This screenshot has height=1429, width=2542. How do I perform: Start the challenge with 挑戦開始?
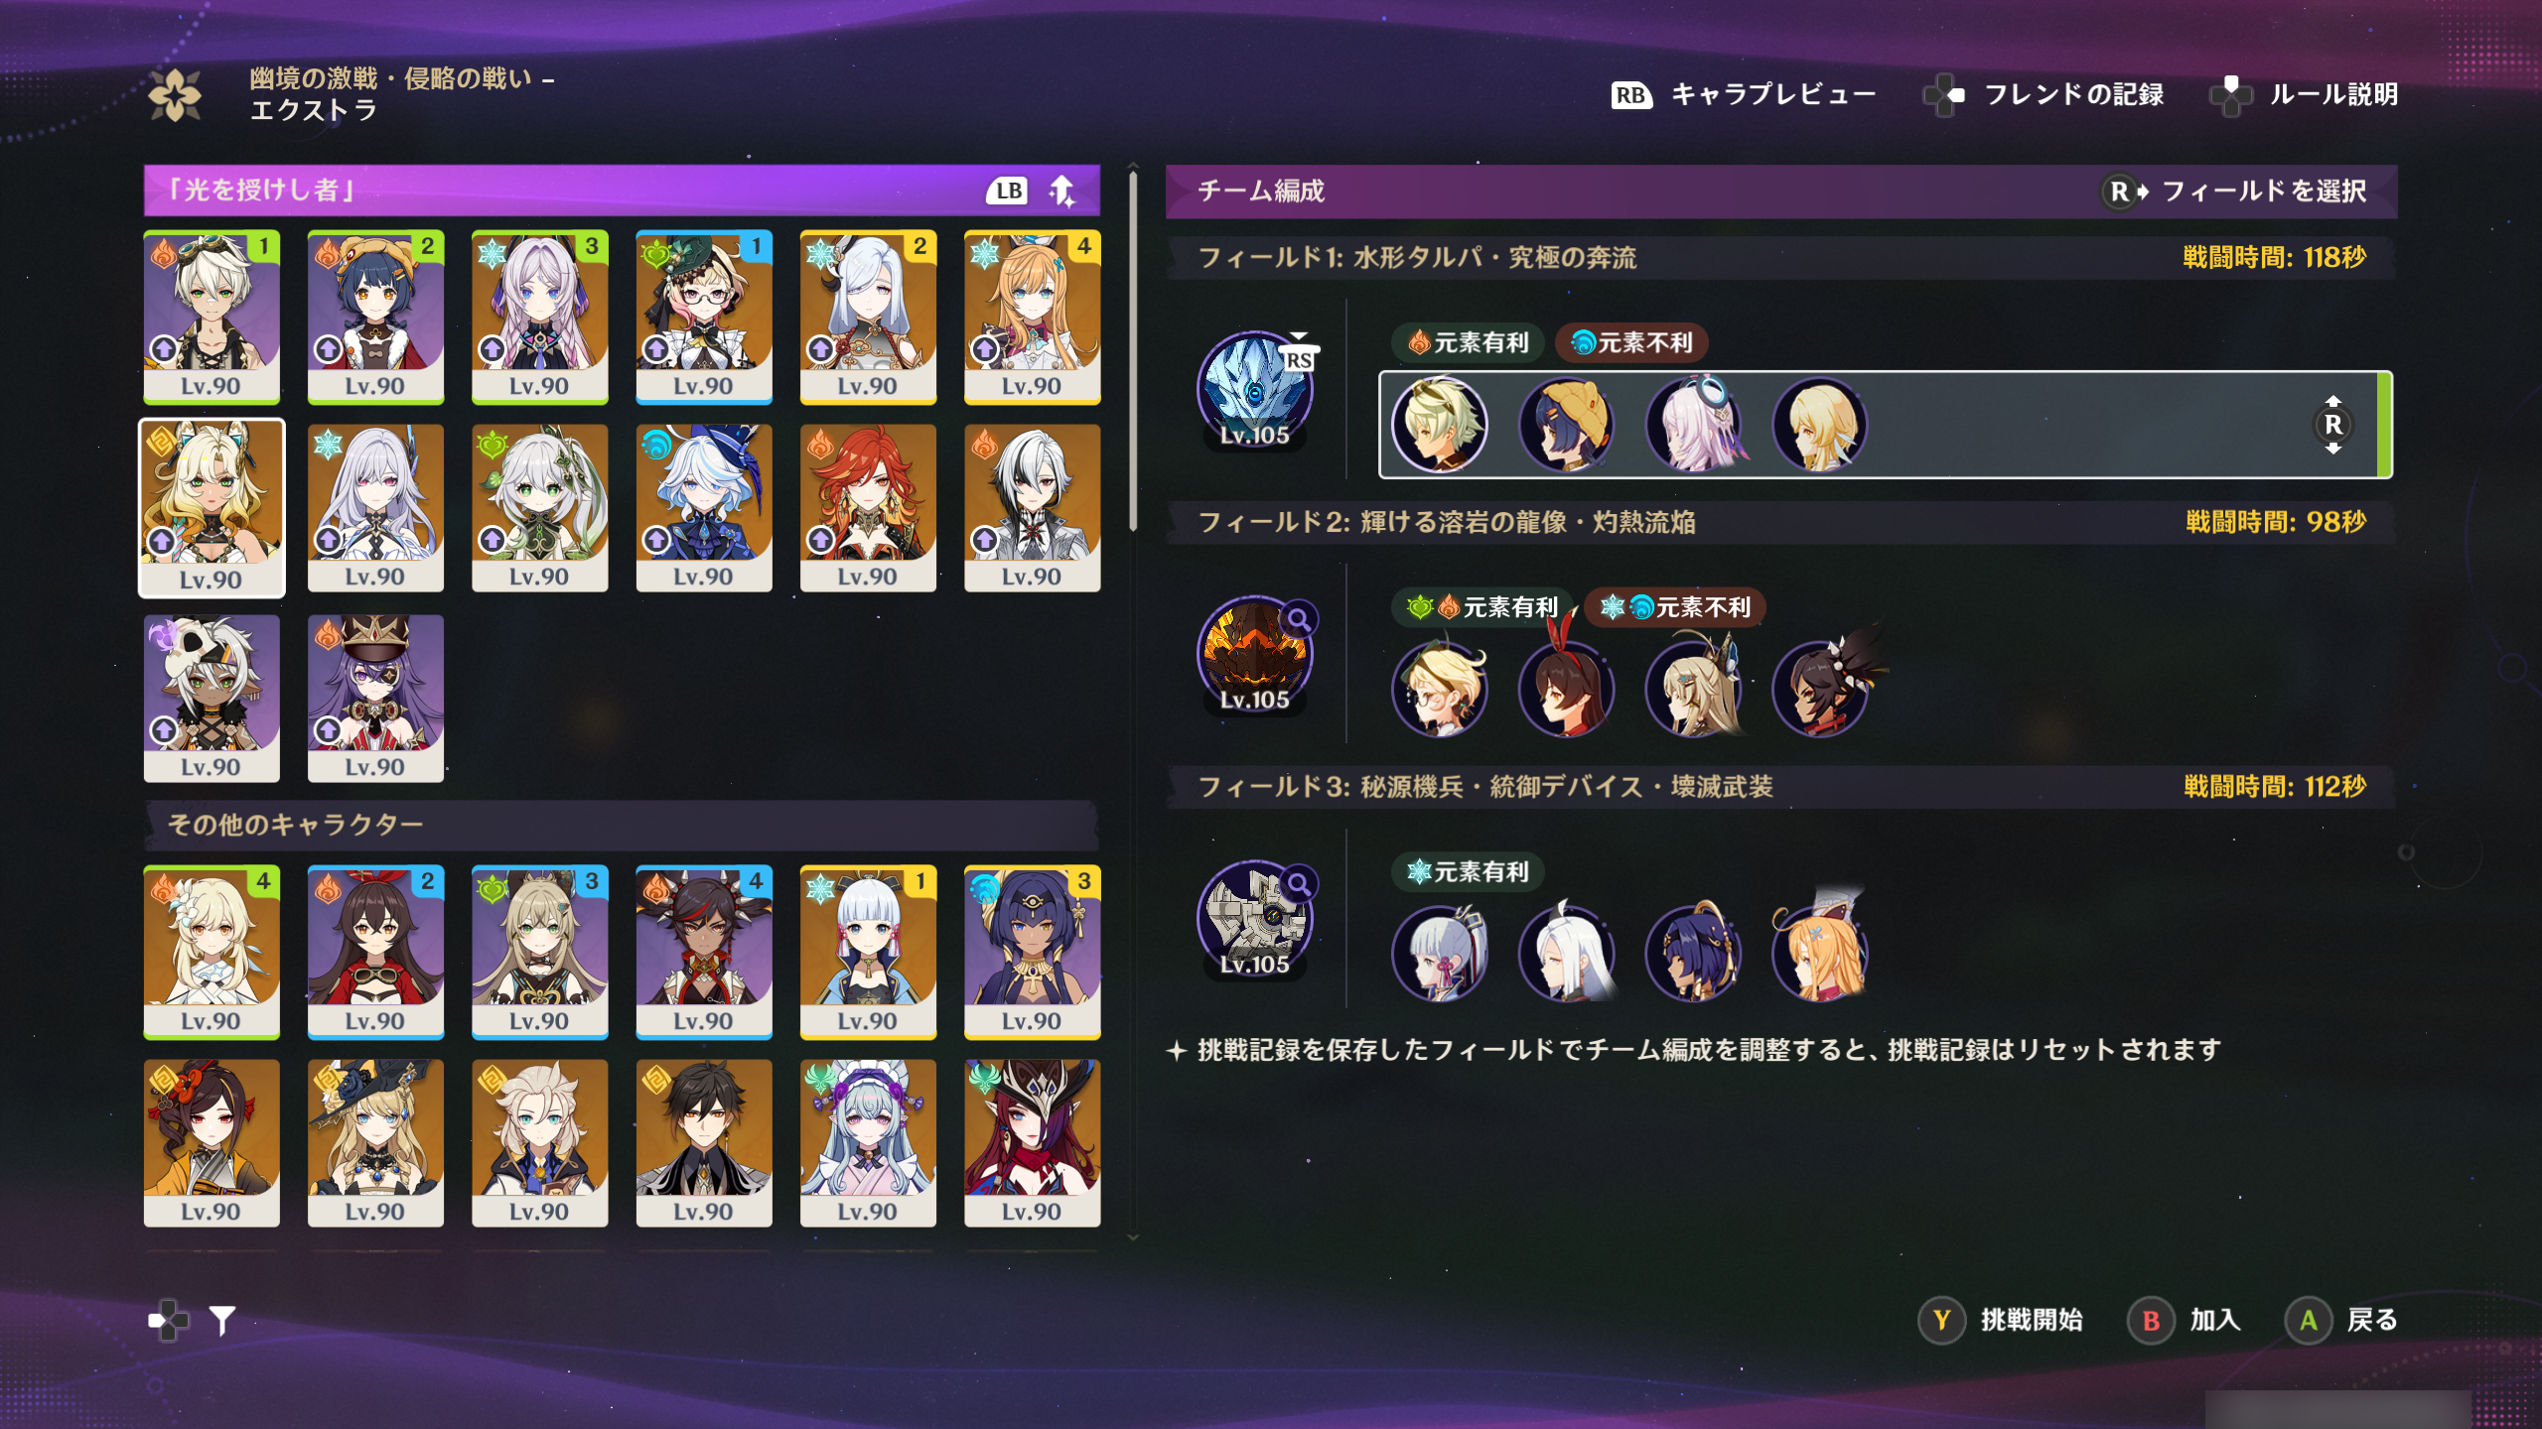(2001, 1320)
